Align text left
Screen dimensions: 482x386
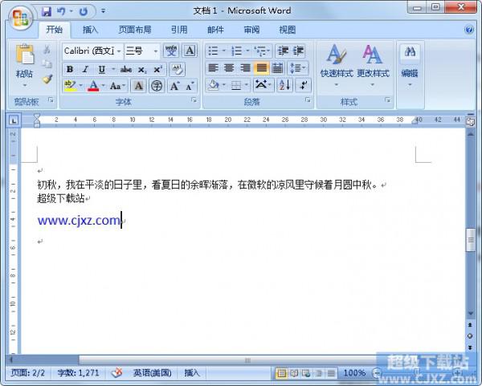pos(213,68)
